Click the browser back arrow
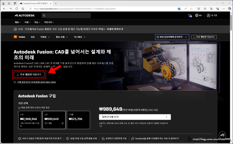This screenshot has width=233, height=144. coord(4,9)
